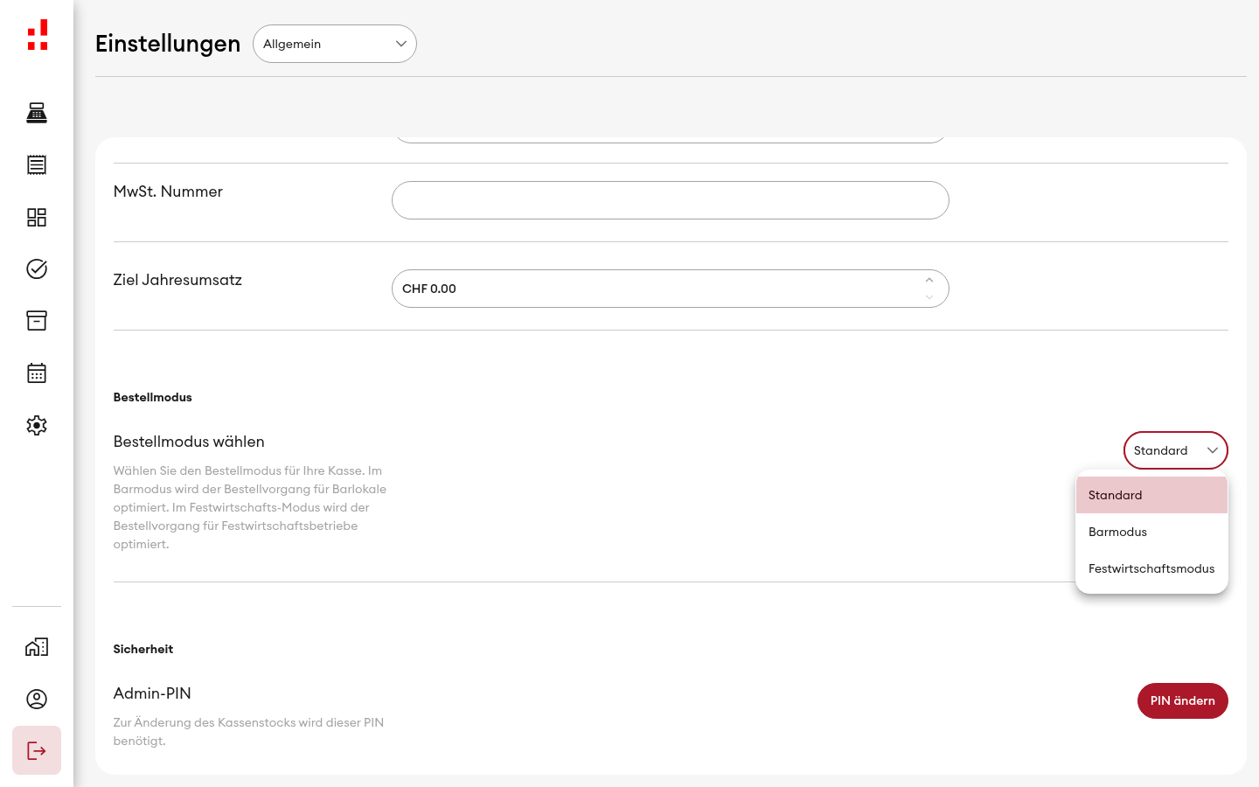Open the settings gear icon in sidebar
The image size is (1259, 787).
pos(37,425)
